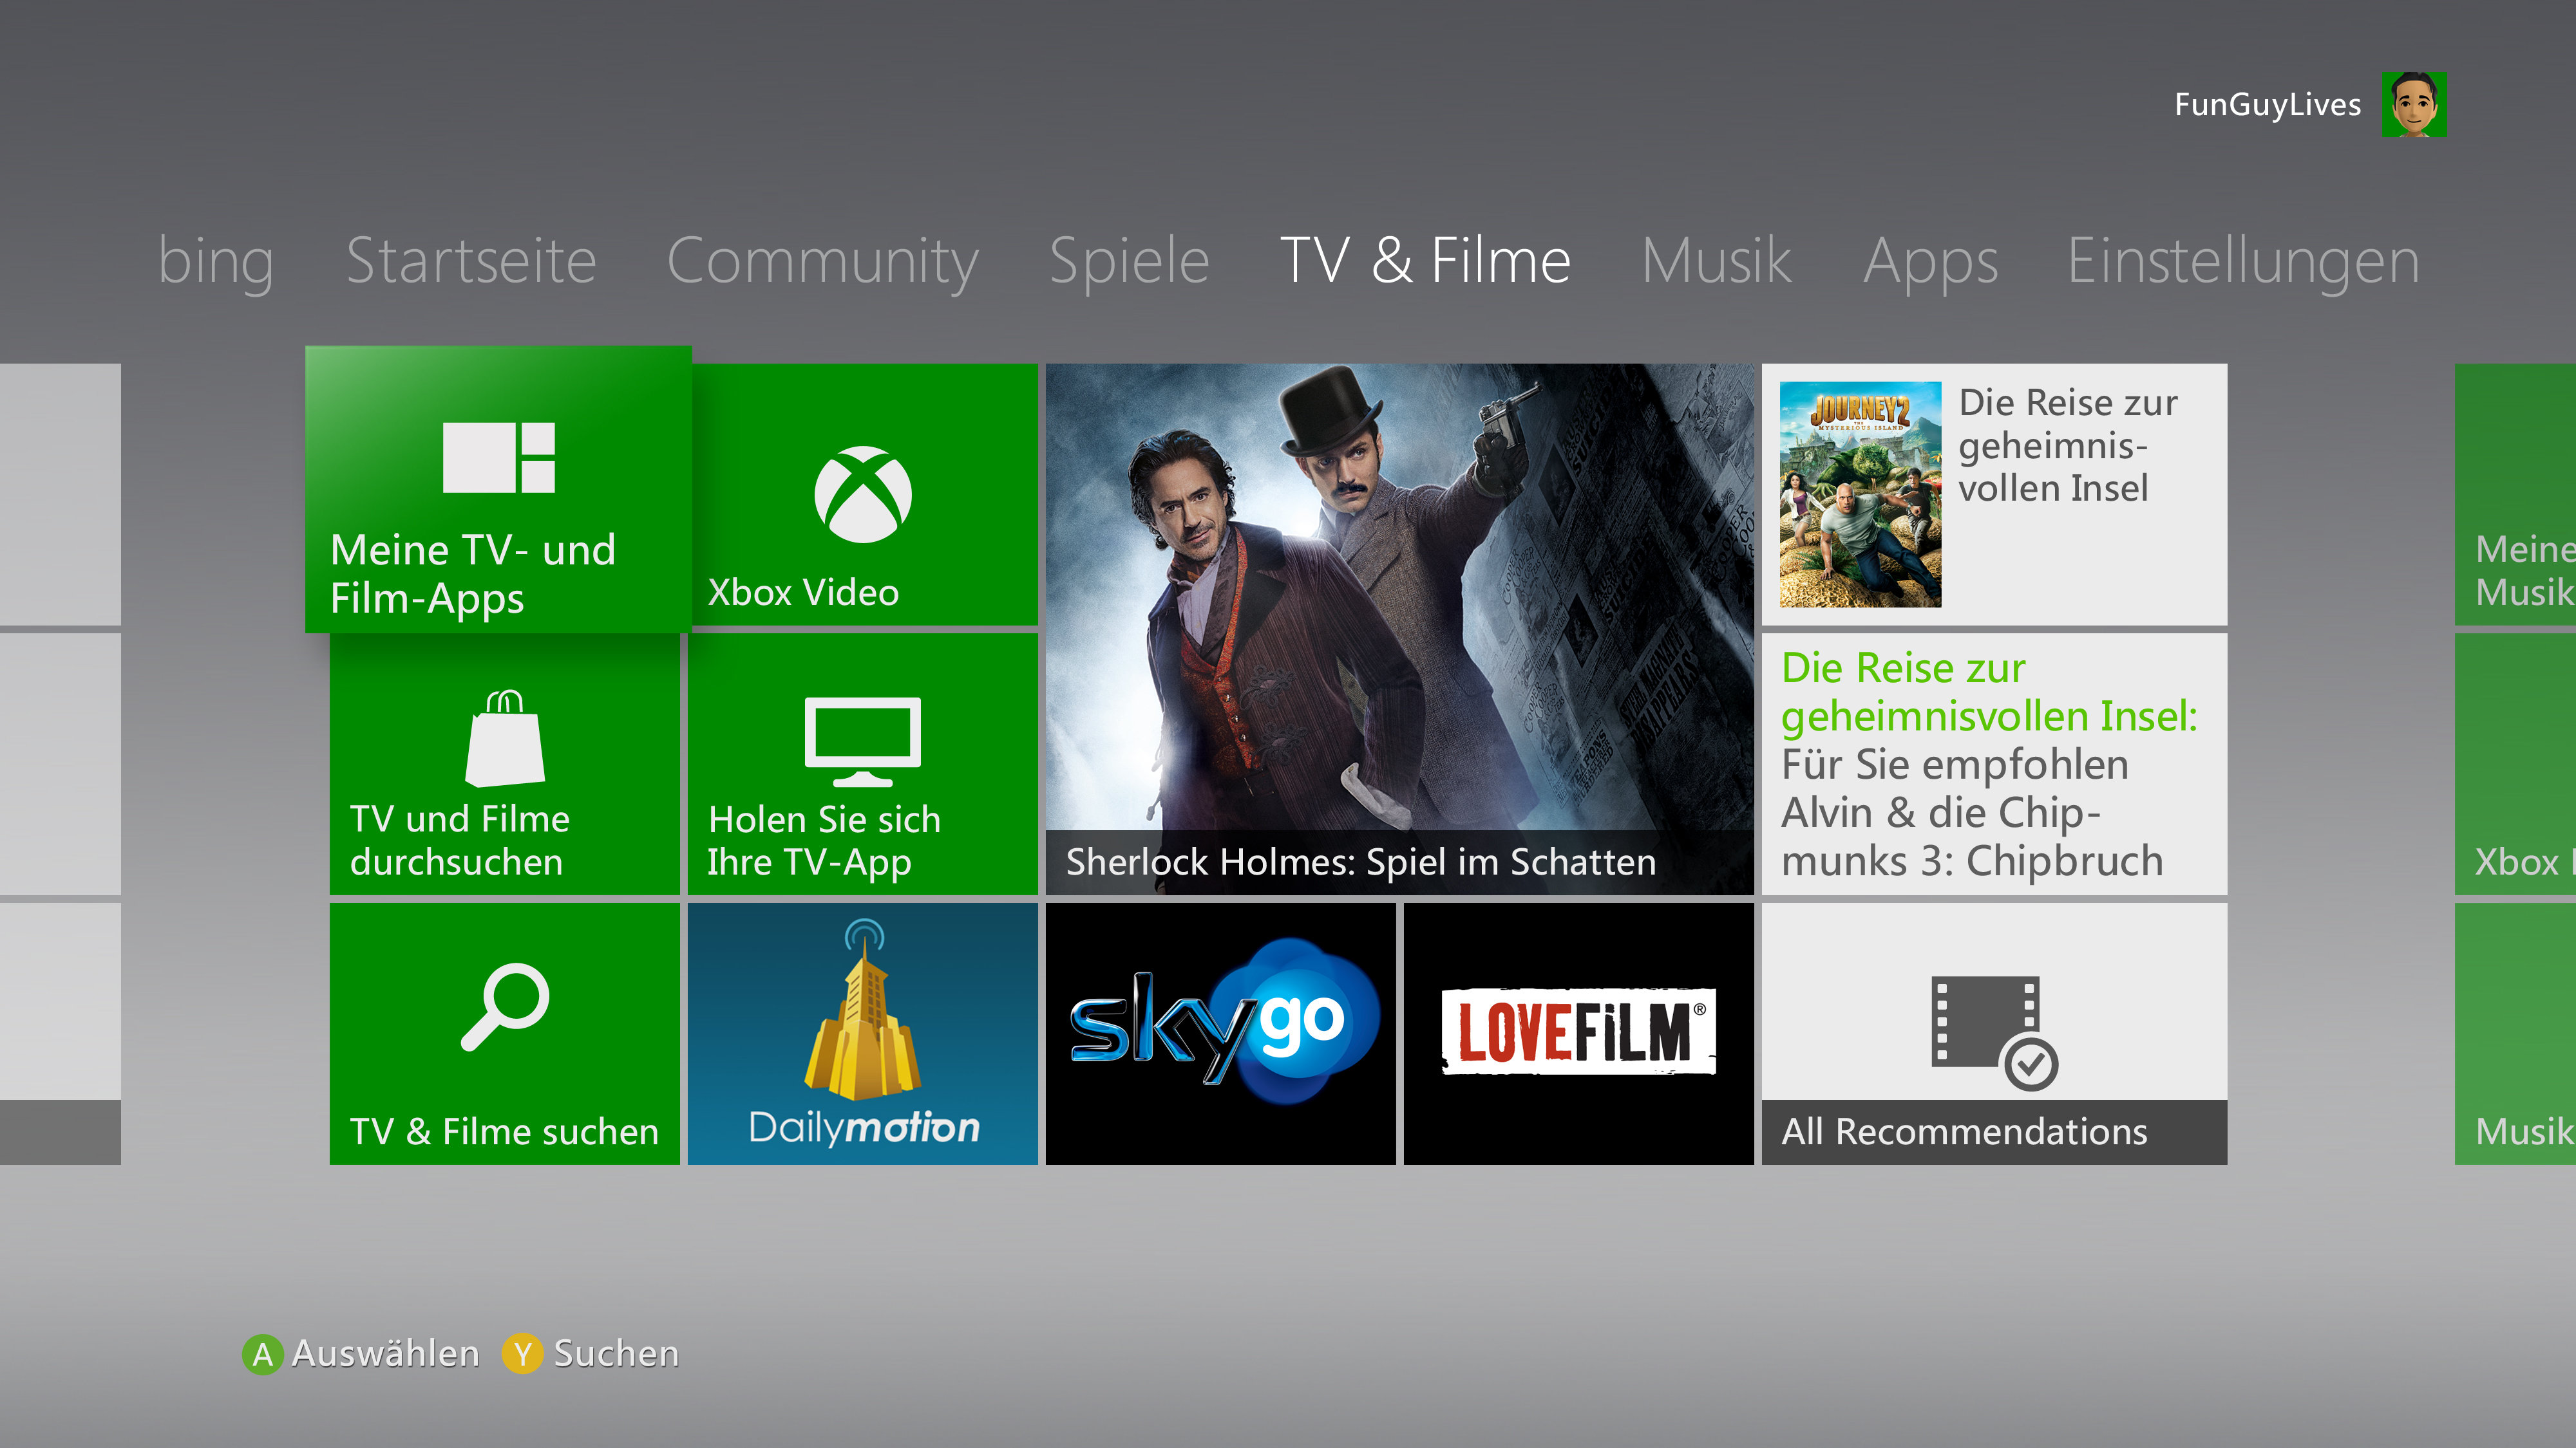Viewport: 2576px width, 1448px height.
Task: Go to the Startseite tab
Action: click(471, 261)
